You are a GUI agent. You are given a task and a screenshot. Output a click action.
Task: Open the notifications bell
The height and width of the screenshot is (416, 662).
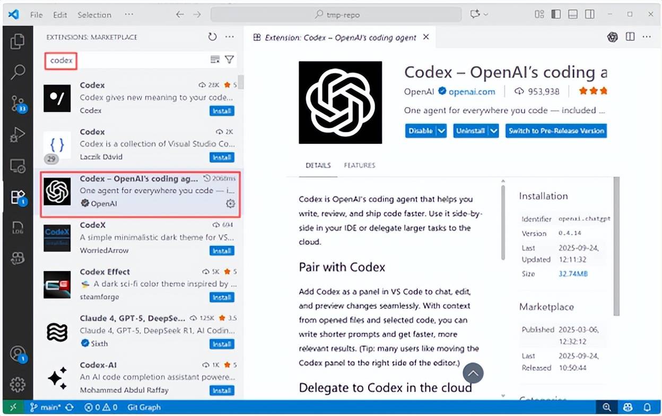pyautogui.click(x=647, y=408)
